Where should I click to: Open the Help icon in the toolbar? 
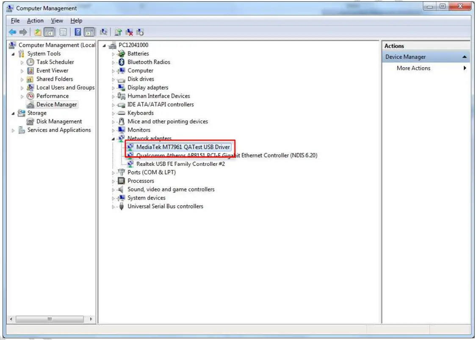pos(78,32)
